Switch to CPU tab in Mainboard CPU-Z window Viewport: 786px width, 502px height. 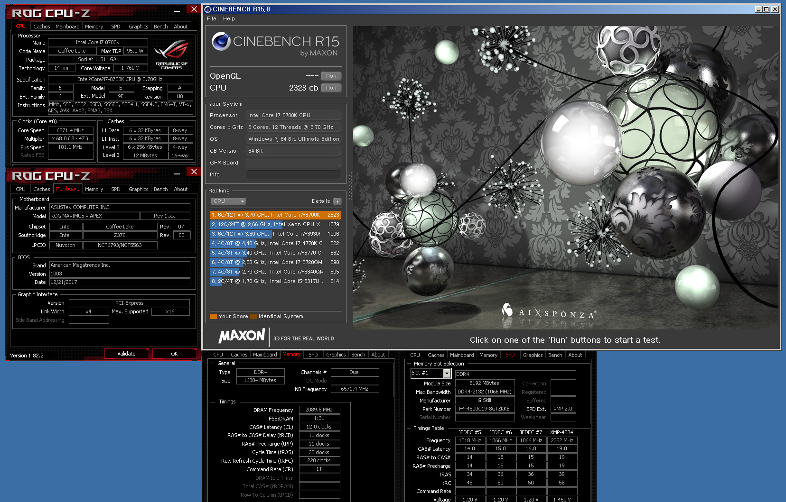point(21,189)
